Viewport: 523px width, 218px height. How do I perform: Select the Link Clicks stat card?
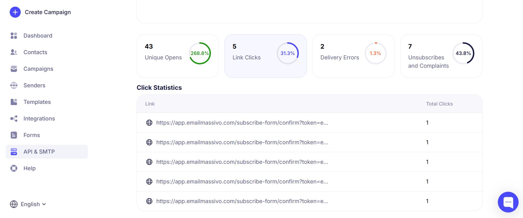pyautogui.click(x=265, y=56)
